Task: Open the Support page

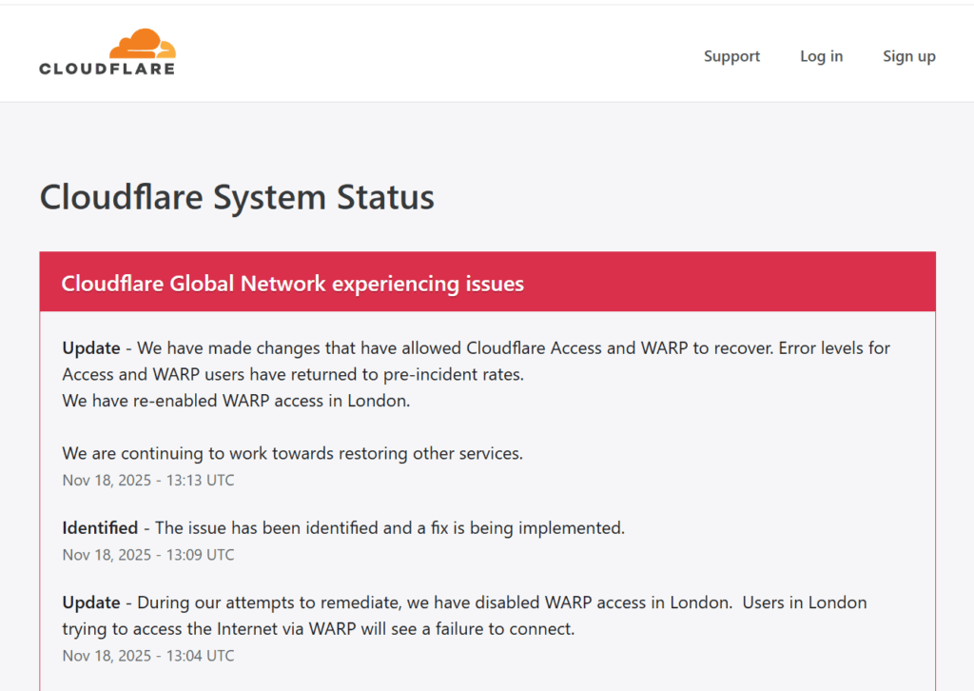Action: click(x=731, y=56)
